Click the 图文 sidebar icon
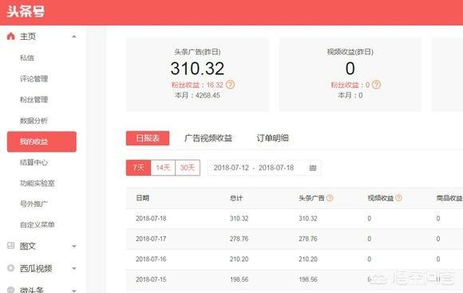463x293 pixels. 11,245
